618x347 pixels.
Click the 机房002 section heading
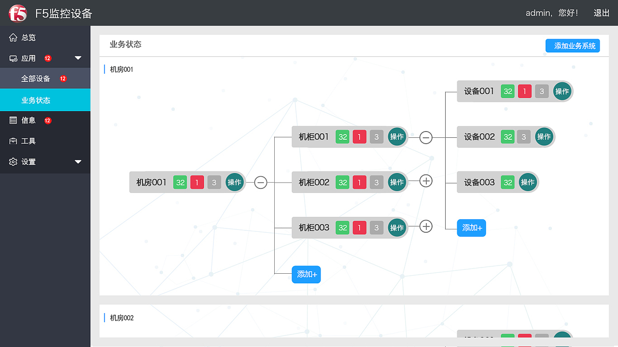tap(122, 318)
